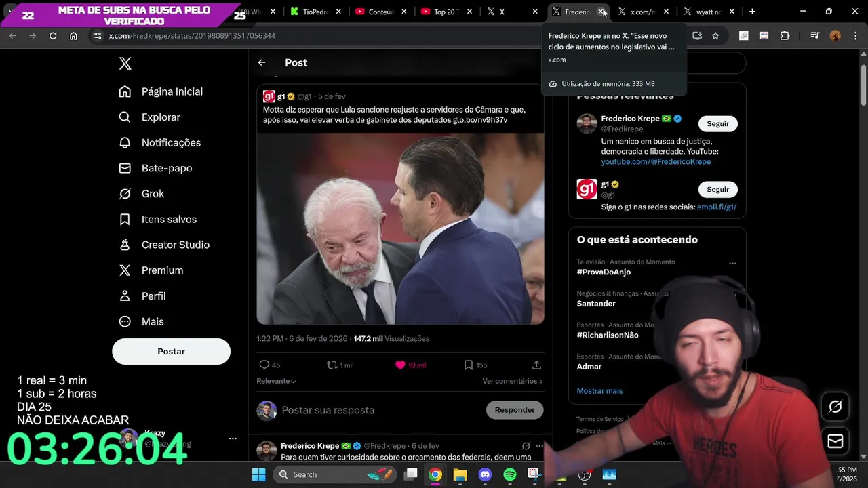Click the Responder button
This screenshot has width=868, height=488.
(515, 410)
